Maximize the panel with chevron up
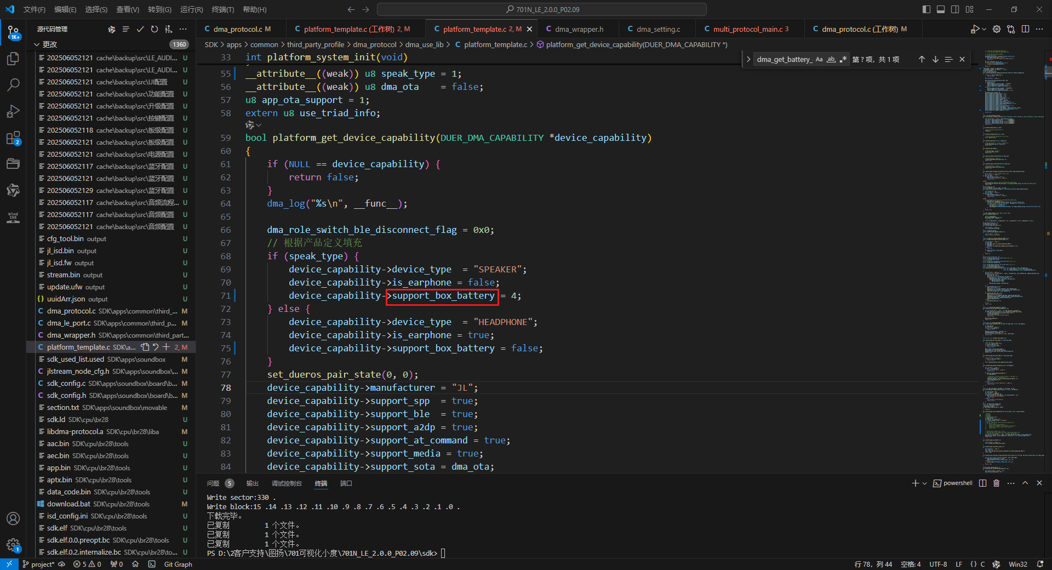Viewport: 1052px width, 570px height. coord(1025,483)
